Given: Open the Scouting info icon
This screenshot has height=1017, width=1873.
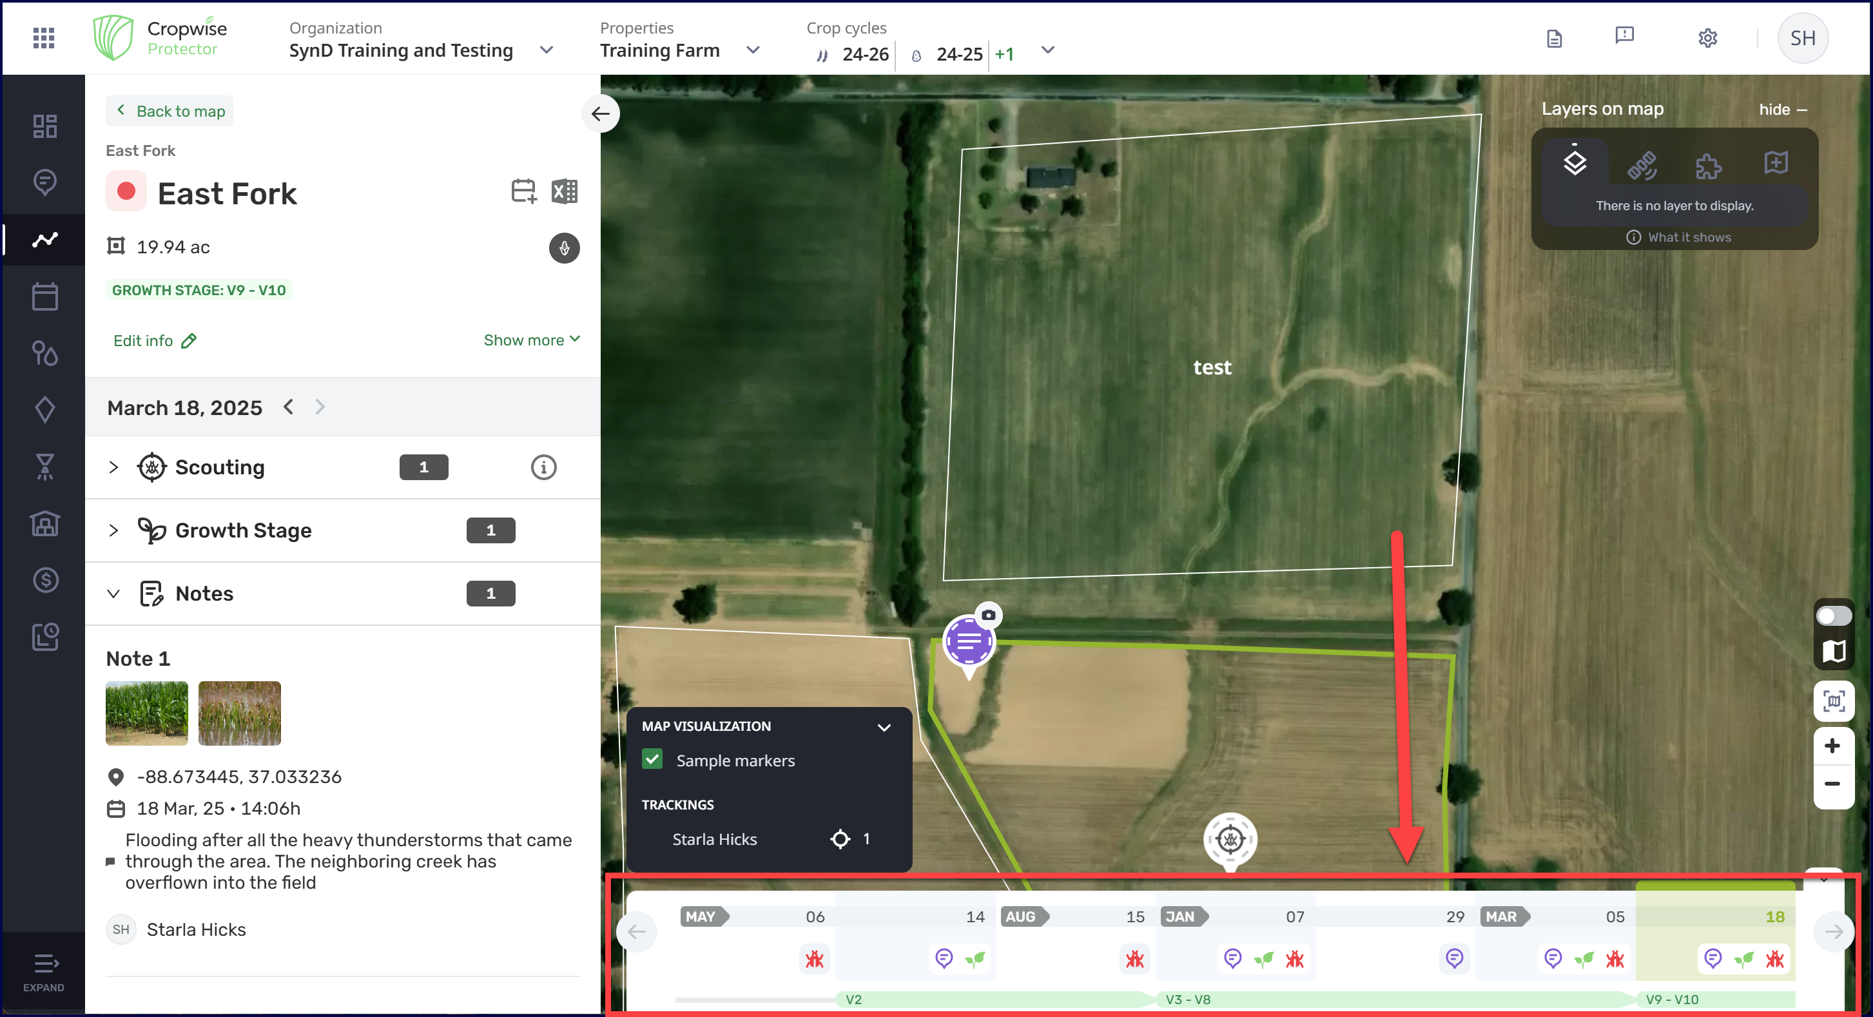Looking at the screenshot, I should [x=543, y=467].
